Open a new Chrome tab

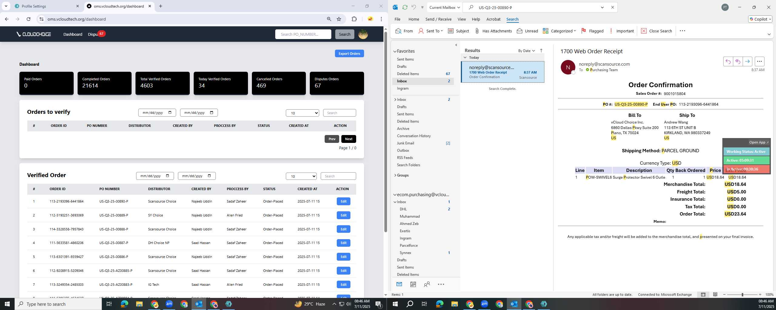[x=161, y=6]
